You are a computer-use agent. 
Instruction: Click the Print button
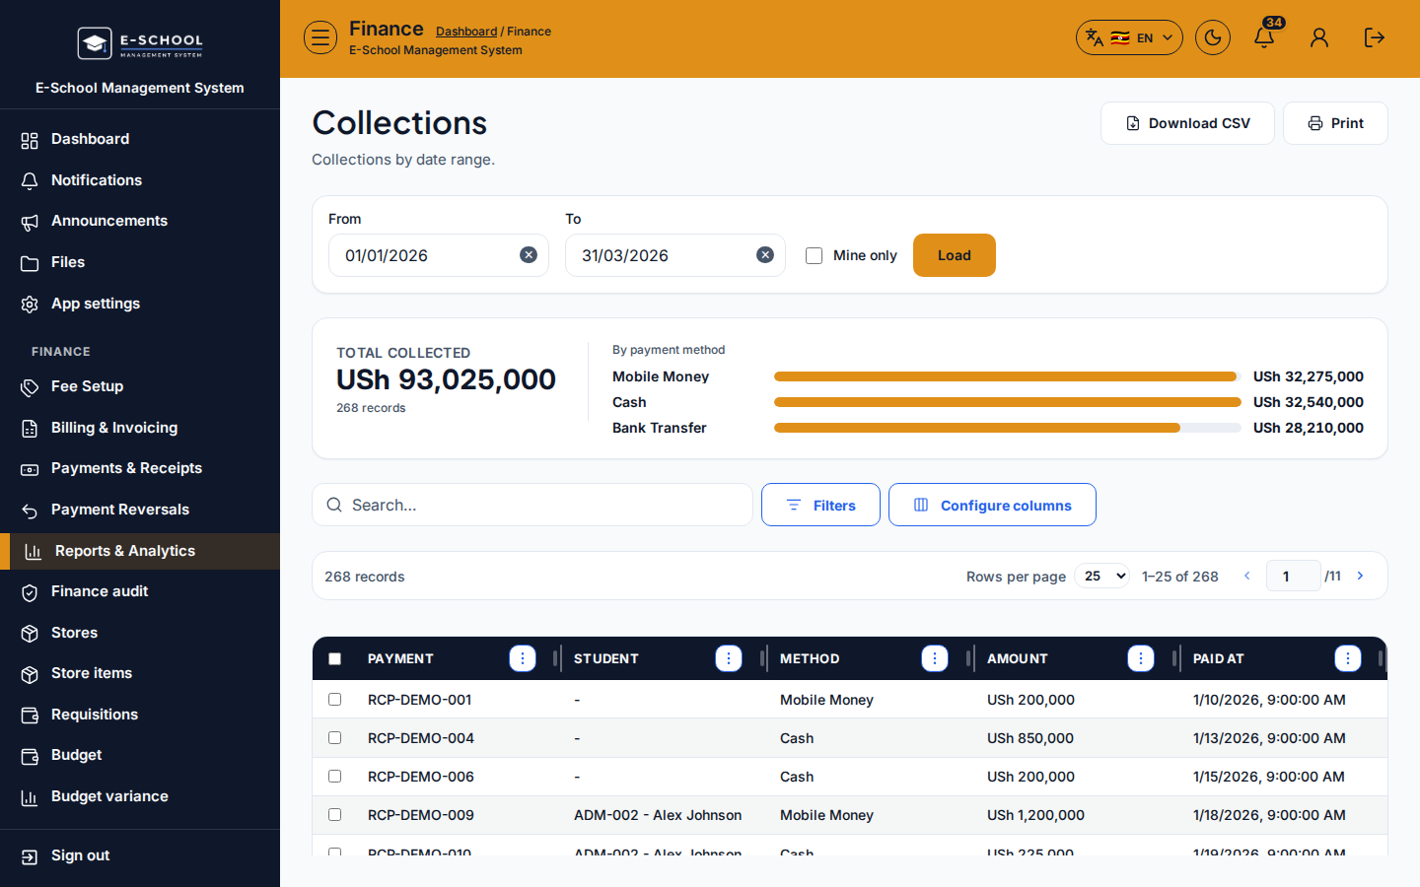[x=1335, y=123]
